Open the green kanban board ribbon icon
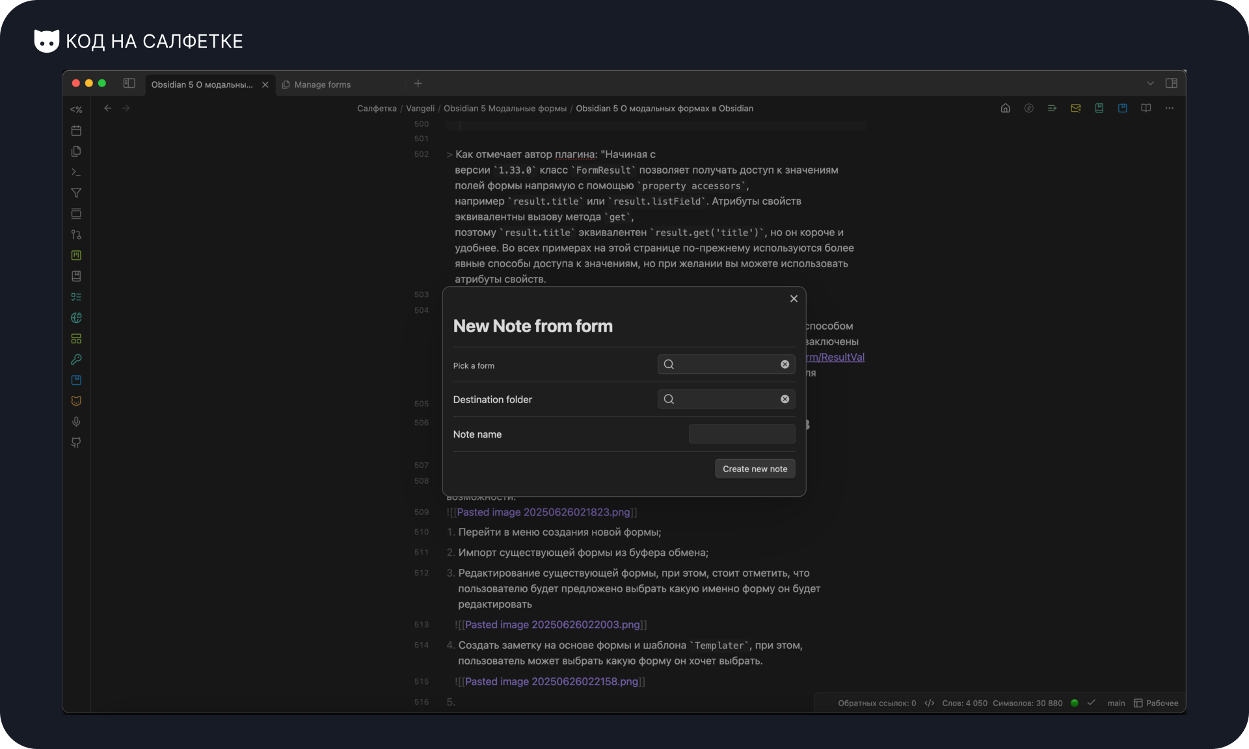 [76, 256]
